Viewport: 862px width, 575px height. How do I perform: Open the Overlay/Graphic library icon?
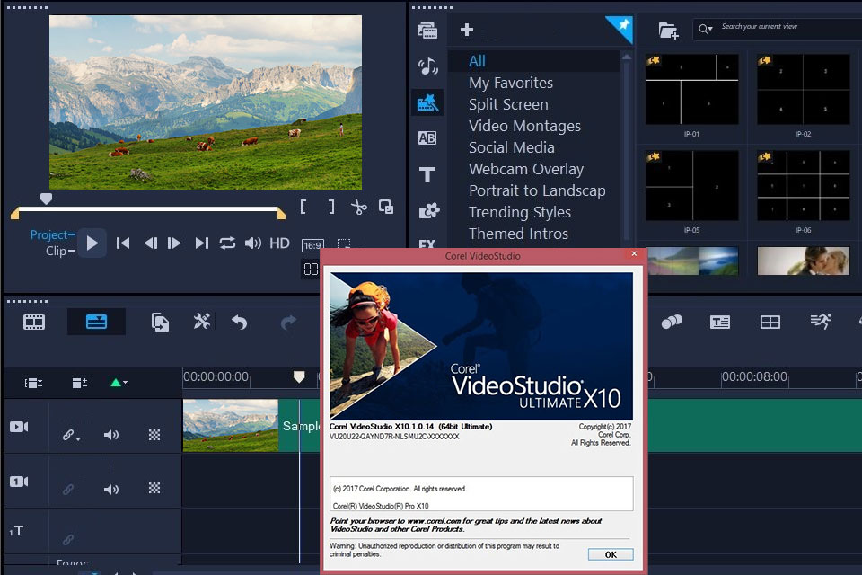click(x=429, y=210)
